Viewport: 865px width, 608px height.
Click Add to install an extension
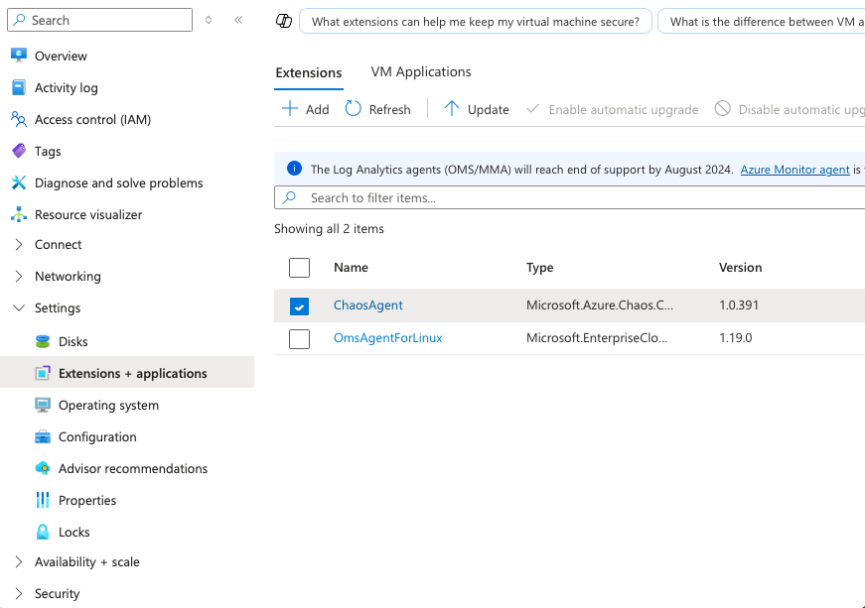pos(304,109)
